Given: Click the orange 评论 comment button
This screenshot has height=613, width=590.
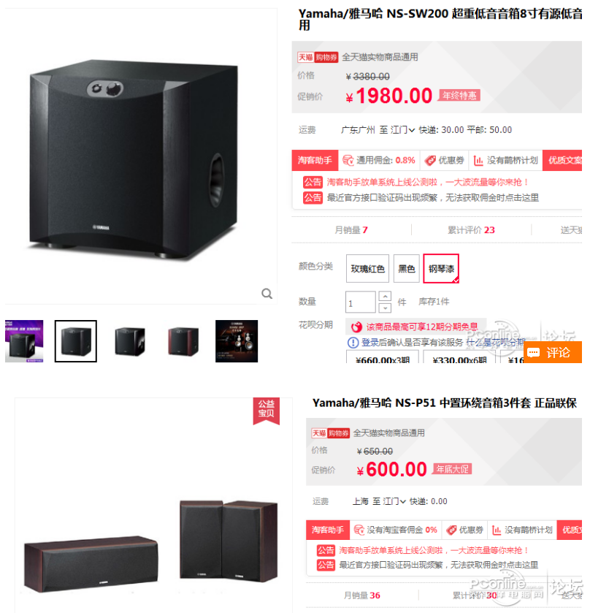Looking at the screenshot, I should [553, 352].
